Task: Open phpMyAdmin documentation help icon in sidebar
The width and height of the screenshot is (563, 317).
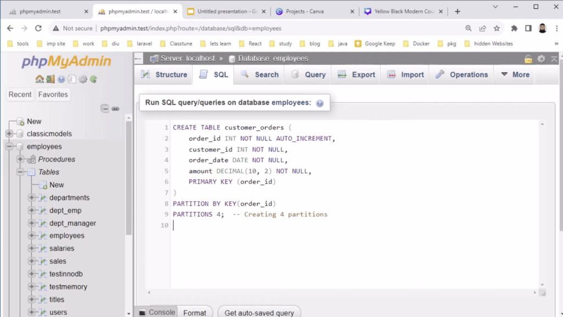Action: 62,79
